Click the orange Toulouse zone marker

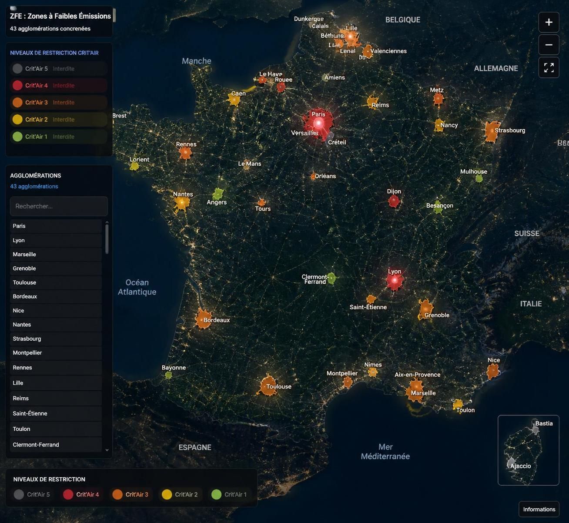(x=268, y=386)
